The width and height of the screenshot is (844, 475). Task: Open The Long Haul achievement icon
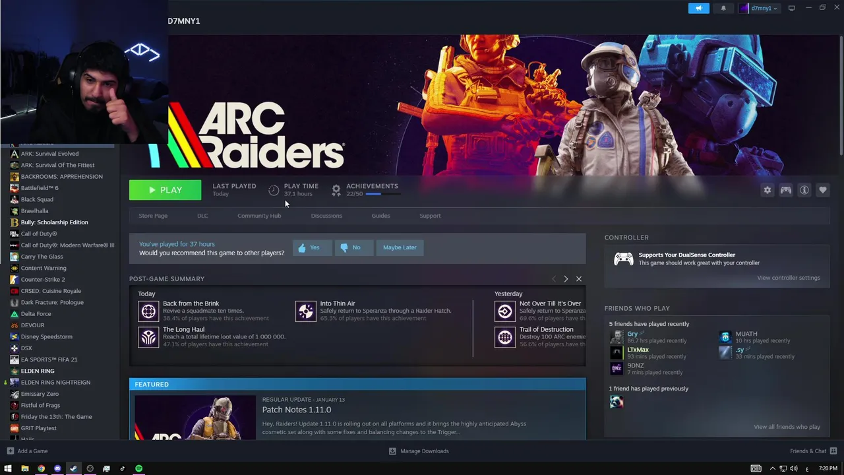tap(148, 337)
